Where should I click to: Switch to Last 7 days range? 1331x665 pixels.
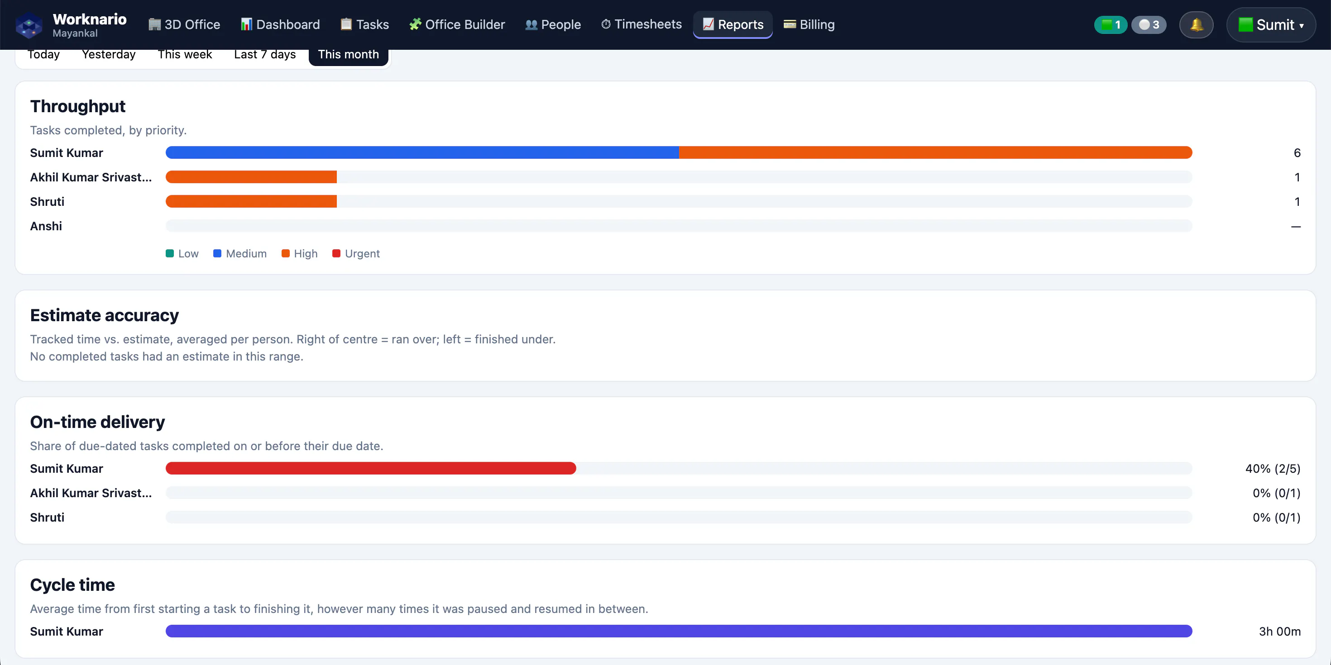(x=264, y=55)
